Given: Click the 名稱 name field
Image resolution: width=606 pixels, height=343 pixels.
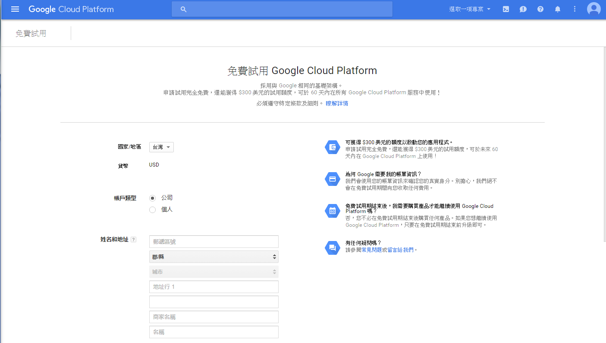Looking at the screenshot, I should 214,332.
